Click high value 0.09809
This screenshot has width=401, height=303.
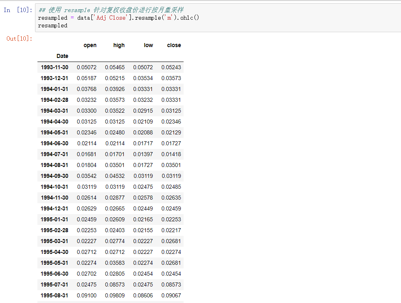pos(115,296)
